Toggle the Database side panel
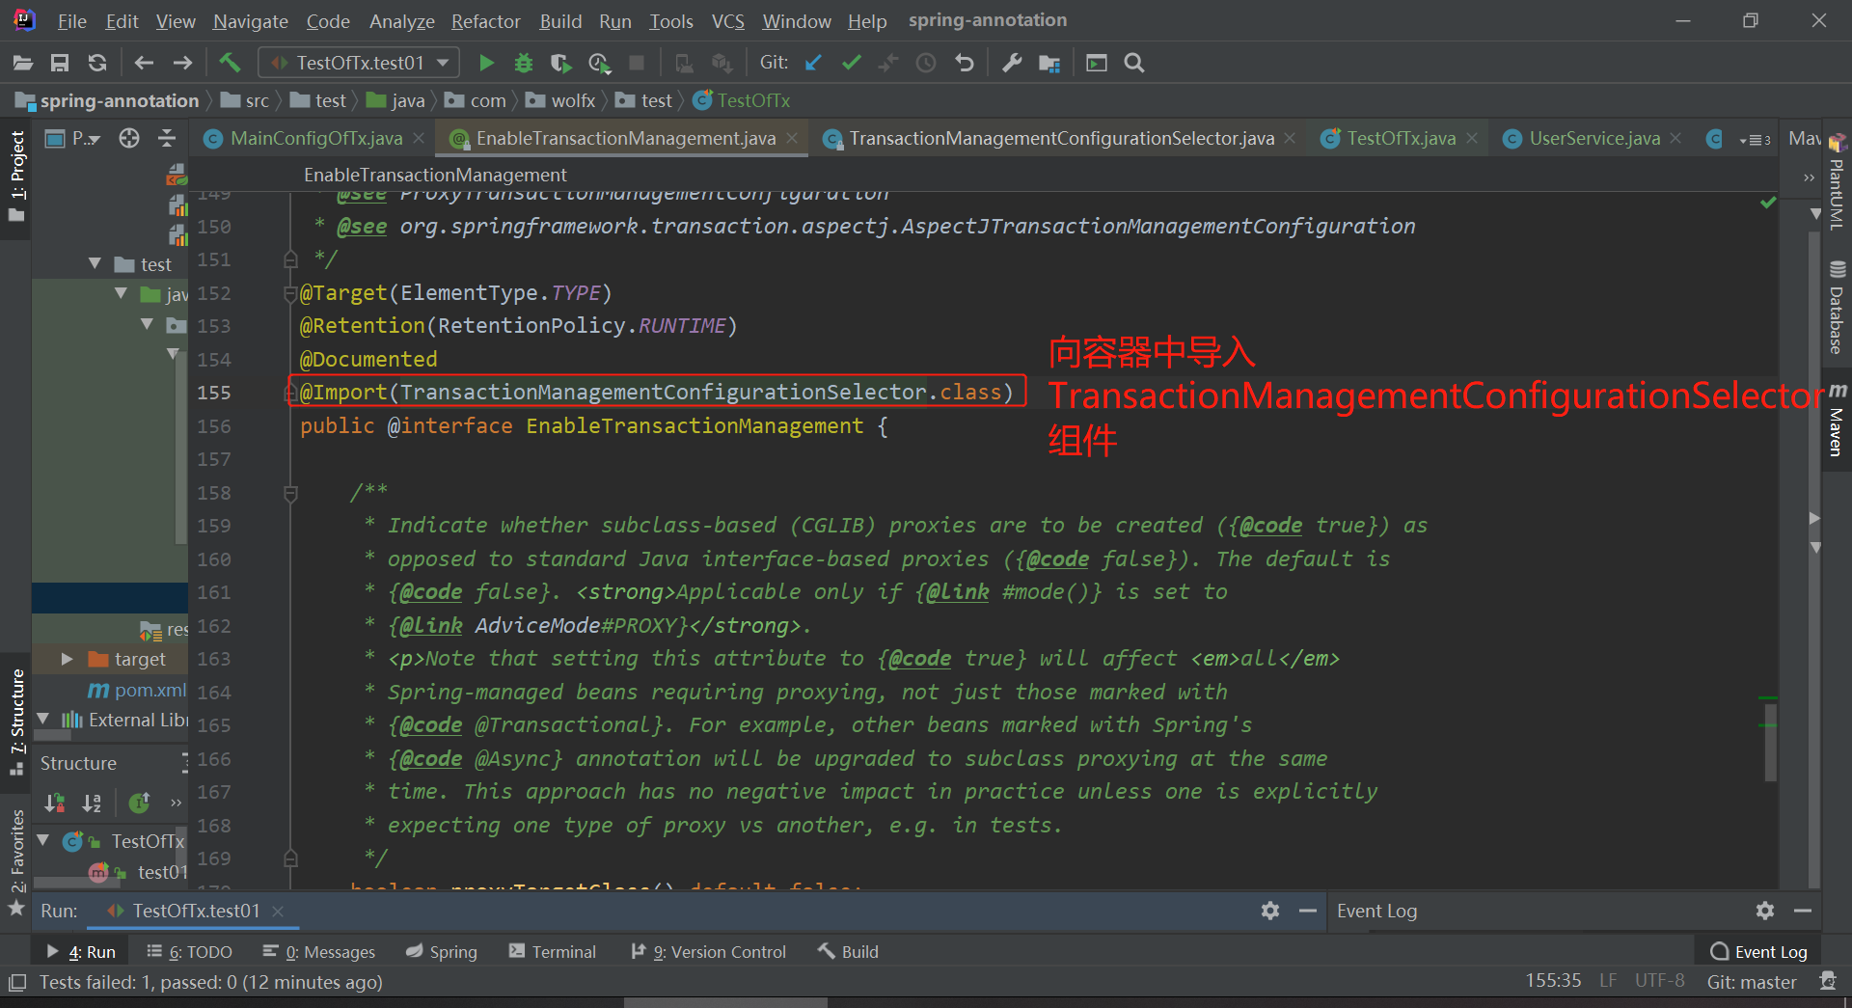Image resolution: width=1852 pixels, height=1008 pixels. tap(1837, 307)
